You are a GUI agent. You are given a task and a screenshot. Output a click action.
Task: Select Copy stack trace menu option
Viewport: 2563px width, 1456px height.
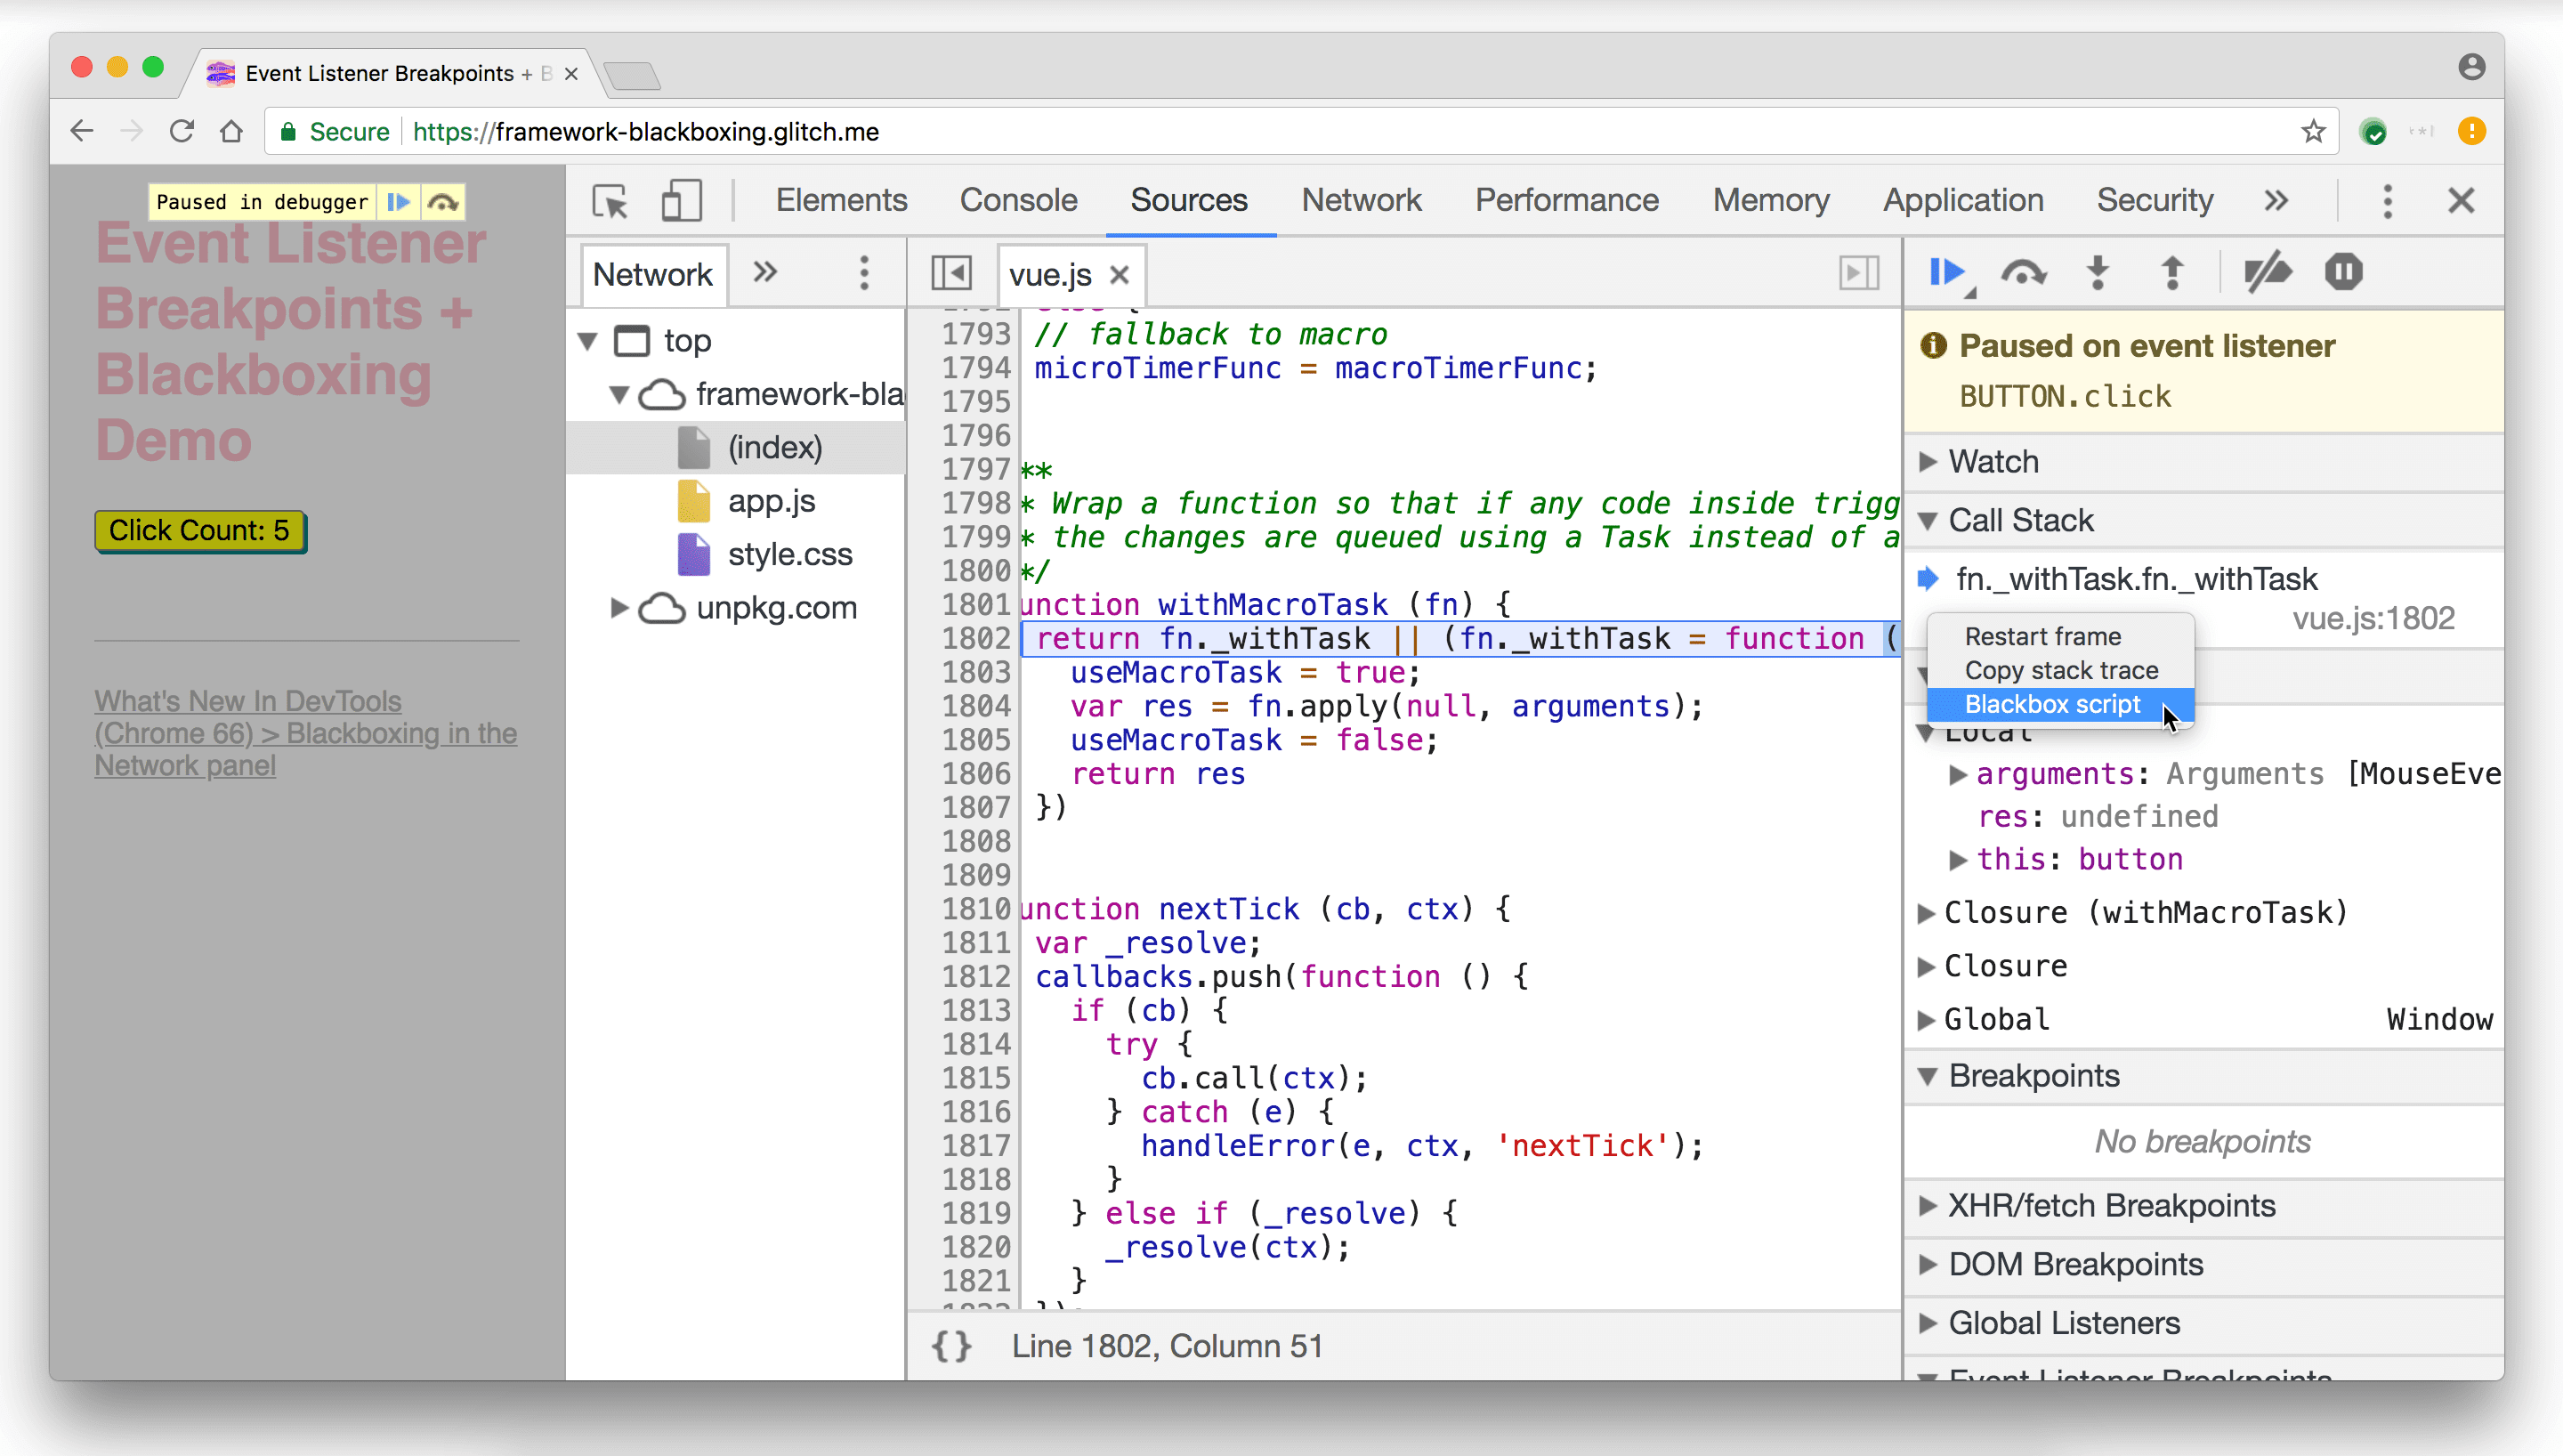click(2059, 669)
